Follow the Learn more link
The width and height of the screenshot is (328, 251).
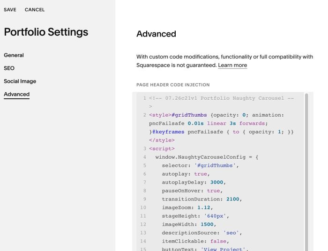coord(232,65)
